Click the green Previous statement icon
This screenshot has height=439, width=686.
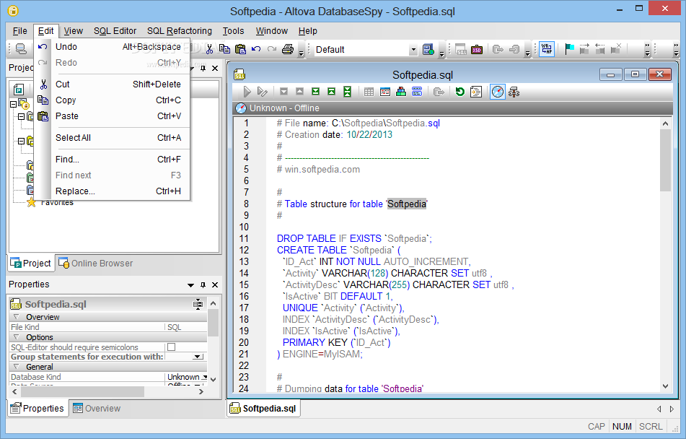pos(331,92)
